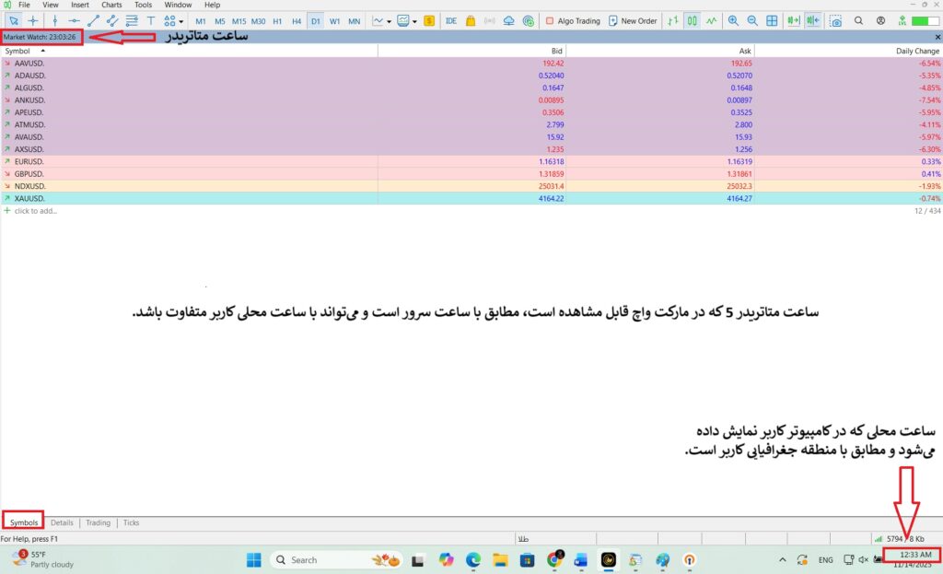Switch to the Ticks tab
This screenshot has height=574, width=943.
click(x=131, y=522)
